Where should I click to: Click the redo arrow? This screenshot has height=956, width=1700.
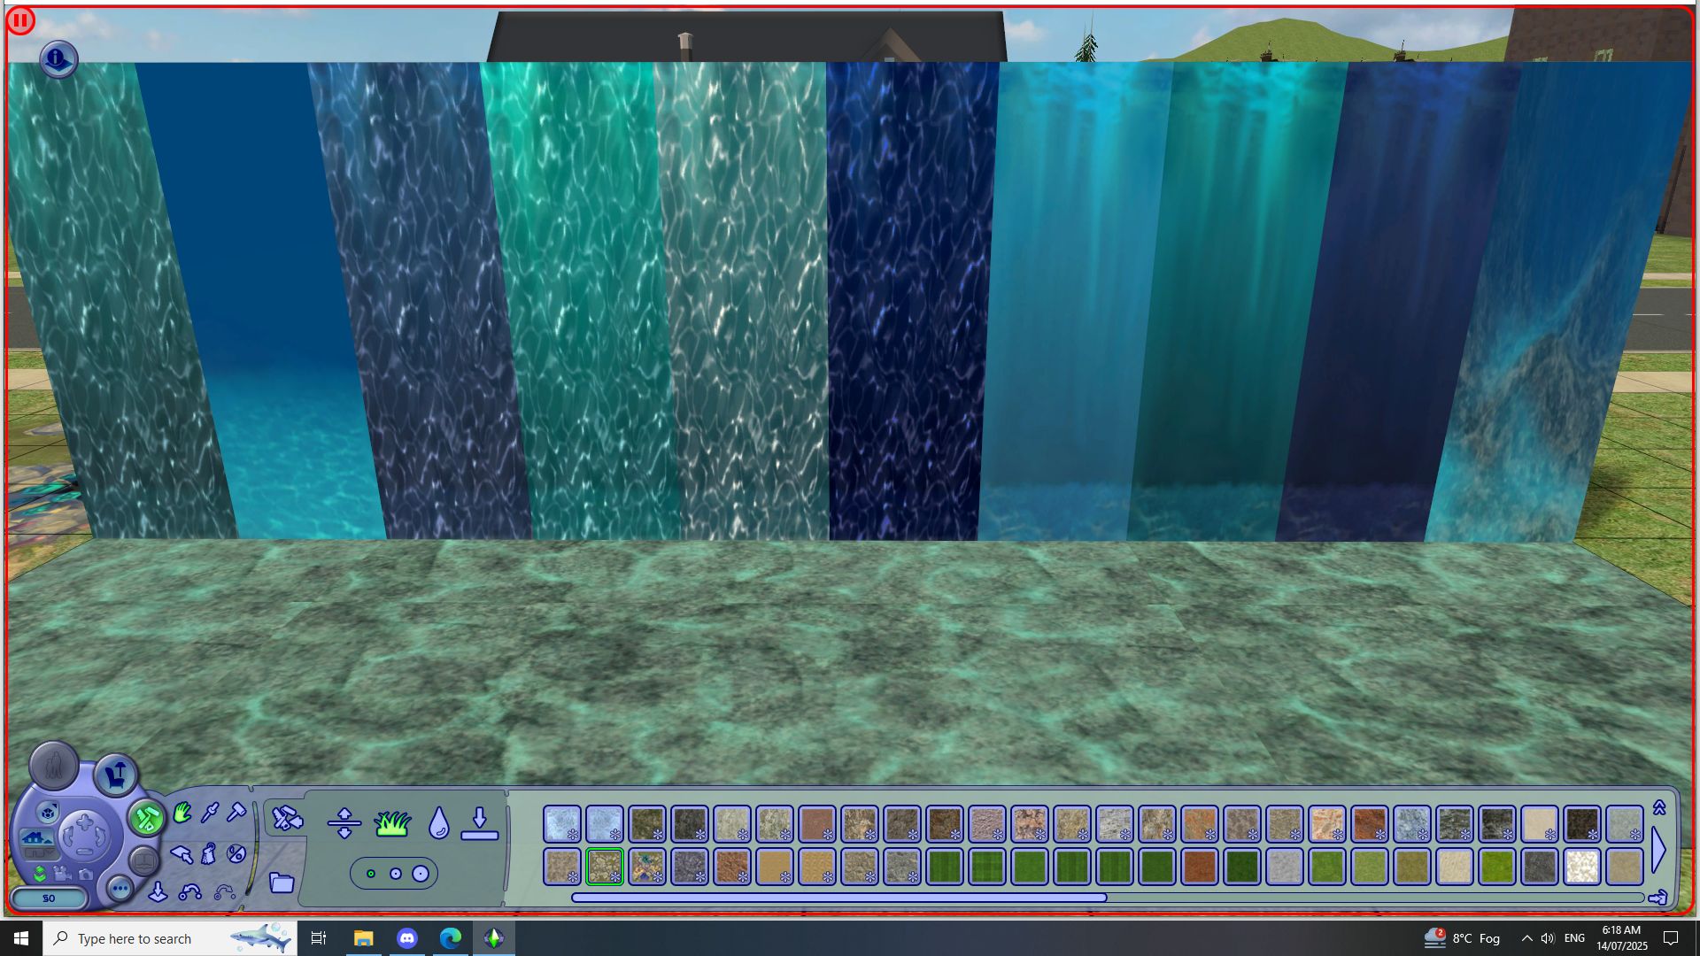coord(225,892)
